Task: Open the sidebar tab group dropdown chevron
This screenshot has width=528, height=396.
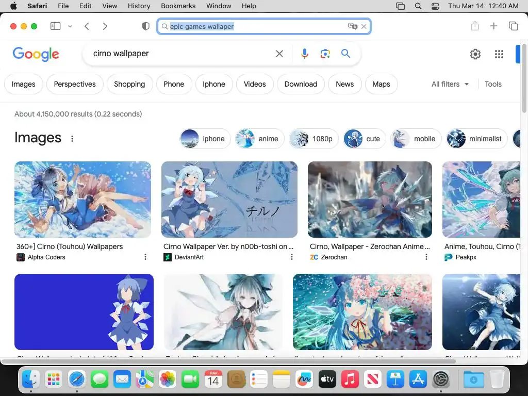Action: tap(70, 26)
